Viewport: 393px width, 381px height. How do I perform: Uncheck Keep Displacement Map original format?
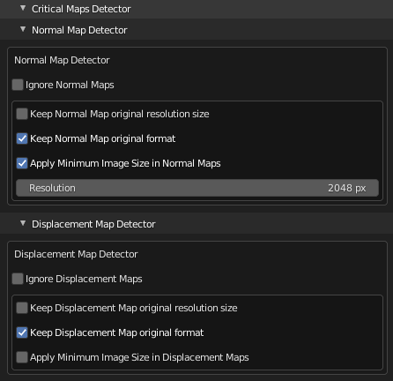(x=22, y=332)
